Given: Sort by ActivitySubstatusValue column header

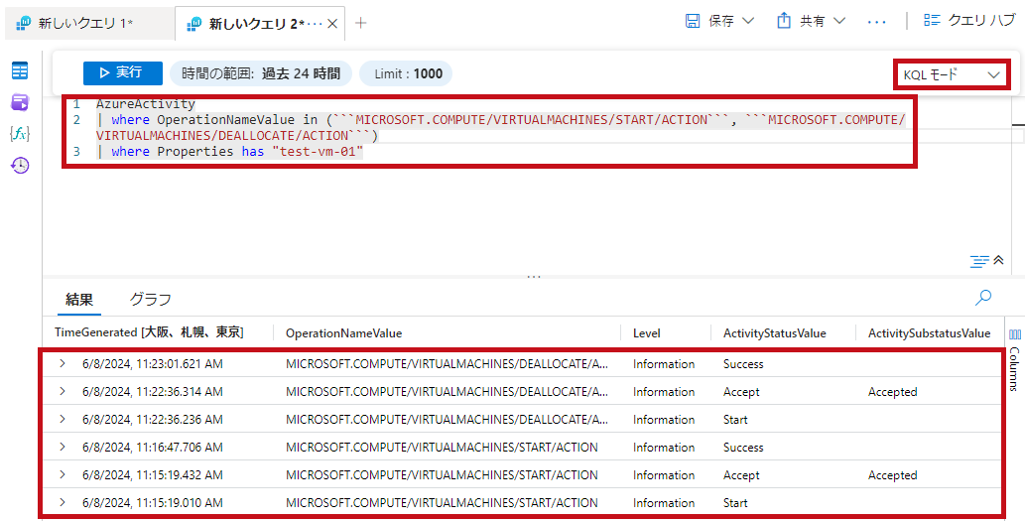Looking at the screenshot, I should click(x=929, y=333).
